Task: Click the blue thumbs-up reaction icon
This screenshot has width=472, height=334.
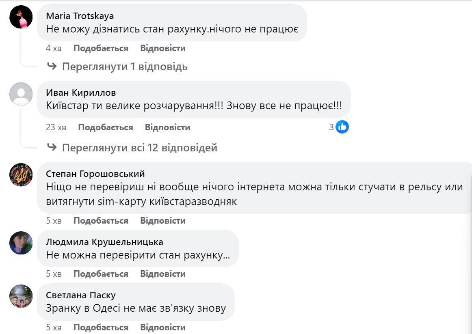Action: tap(342, 127)
